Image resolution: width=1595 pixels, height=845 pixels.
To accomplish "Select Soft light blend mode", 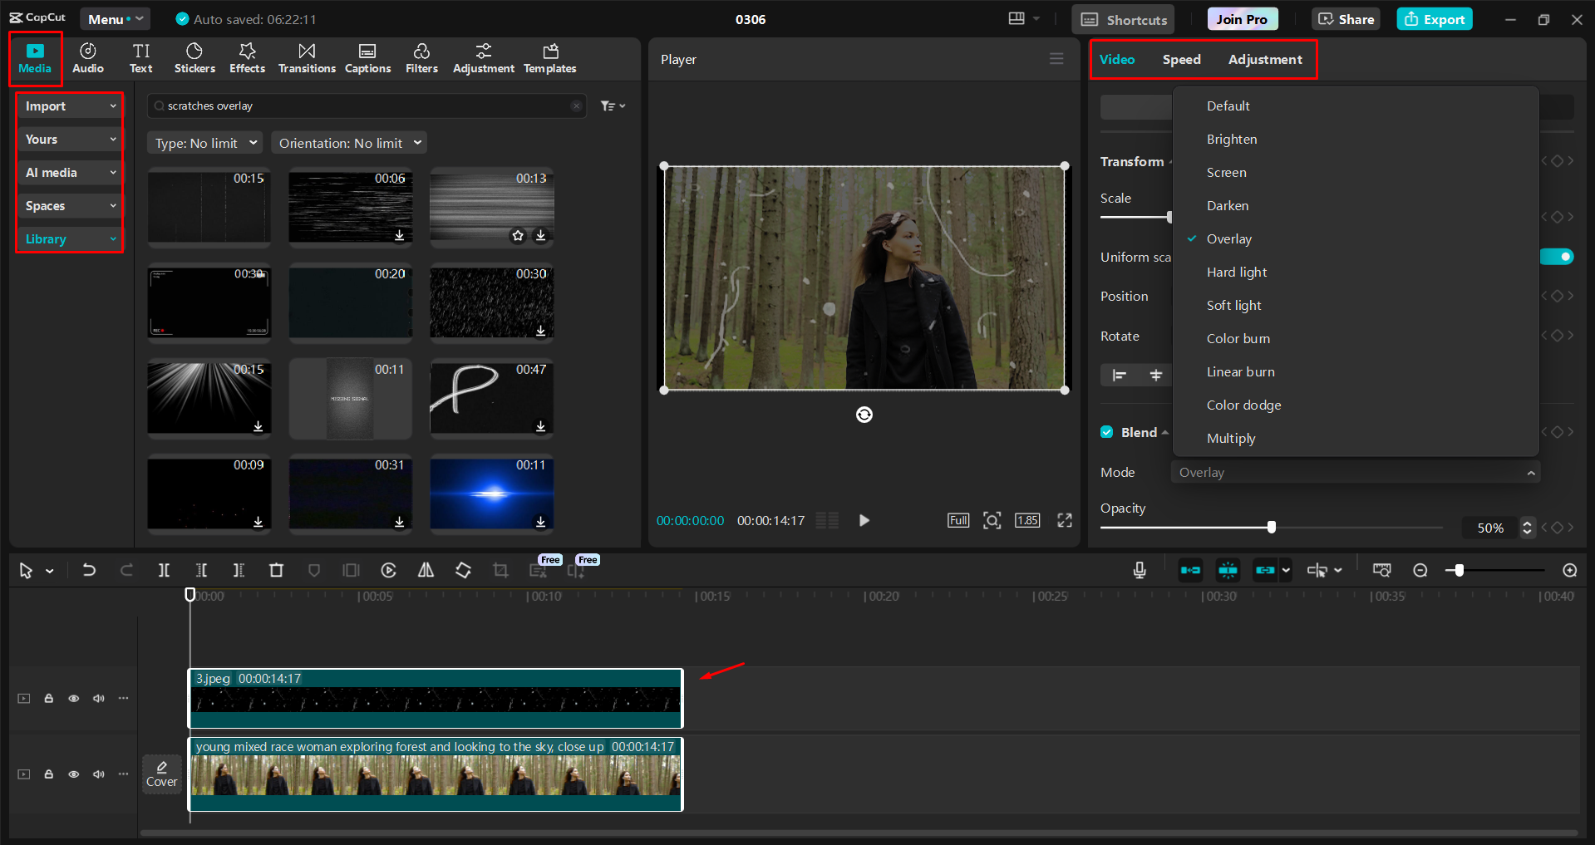I will tap(1233, 305).
